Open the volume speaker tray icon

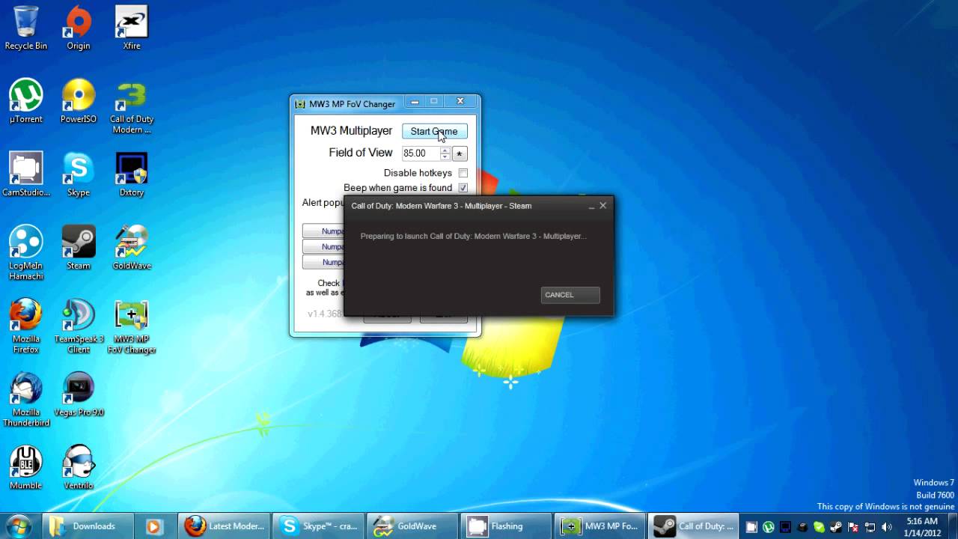[887, 527]
